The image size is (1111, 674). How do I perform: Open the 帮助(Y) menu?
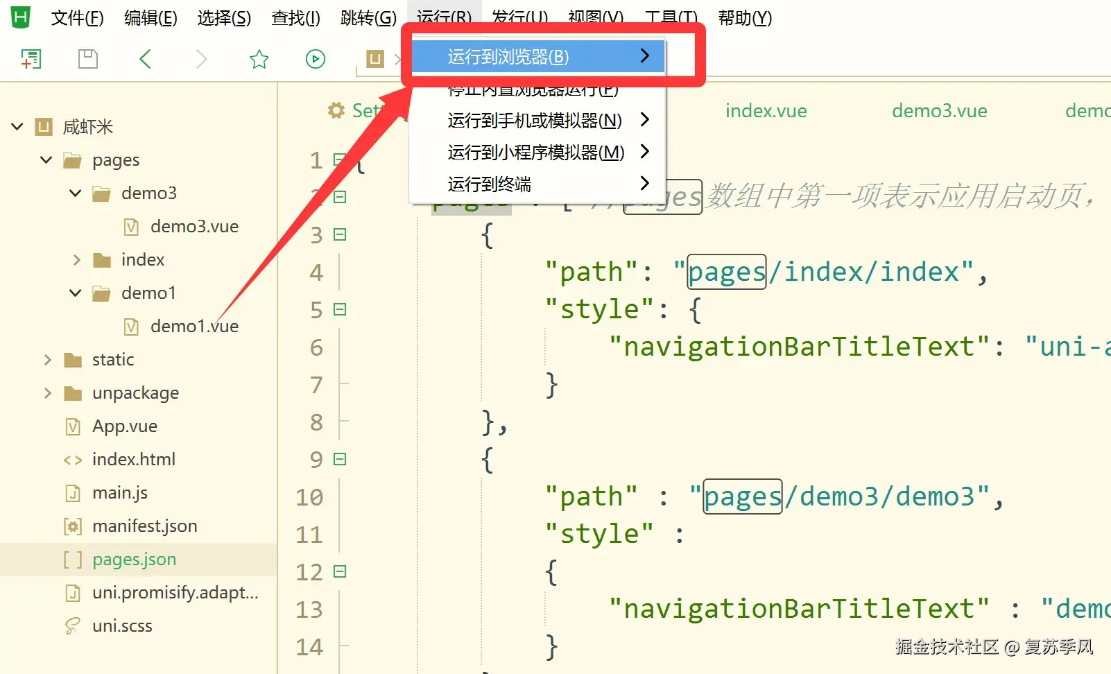point(745,18)
